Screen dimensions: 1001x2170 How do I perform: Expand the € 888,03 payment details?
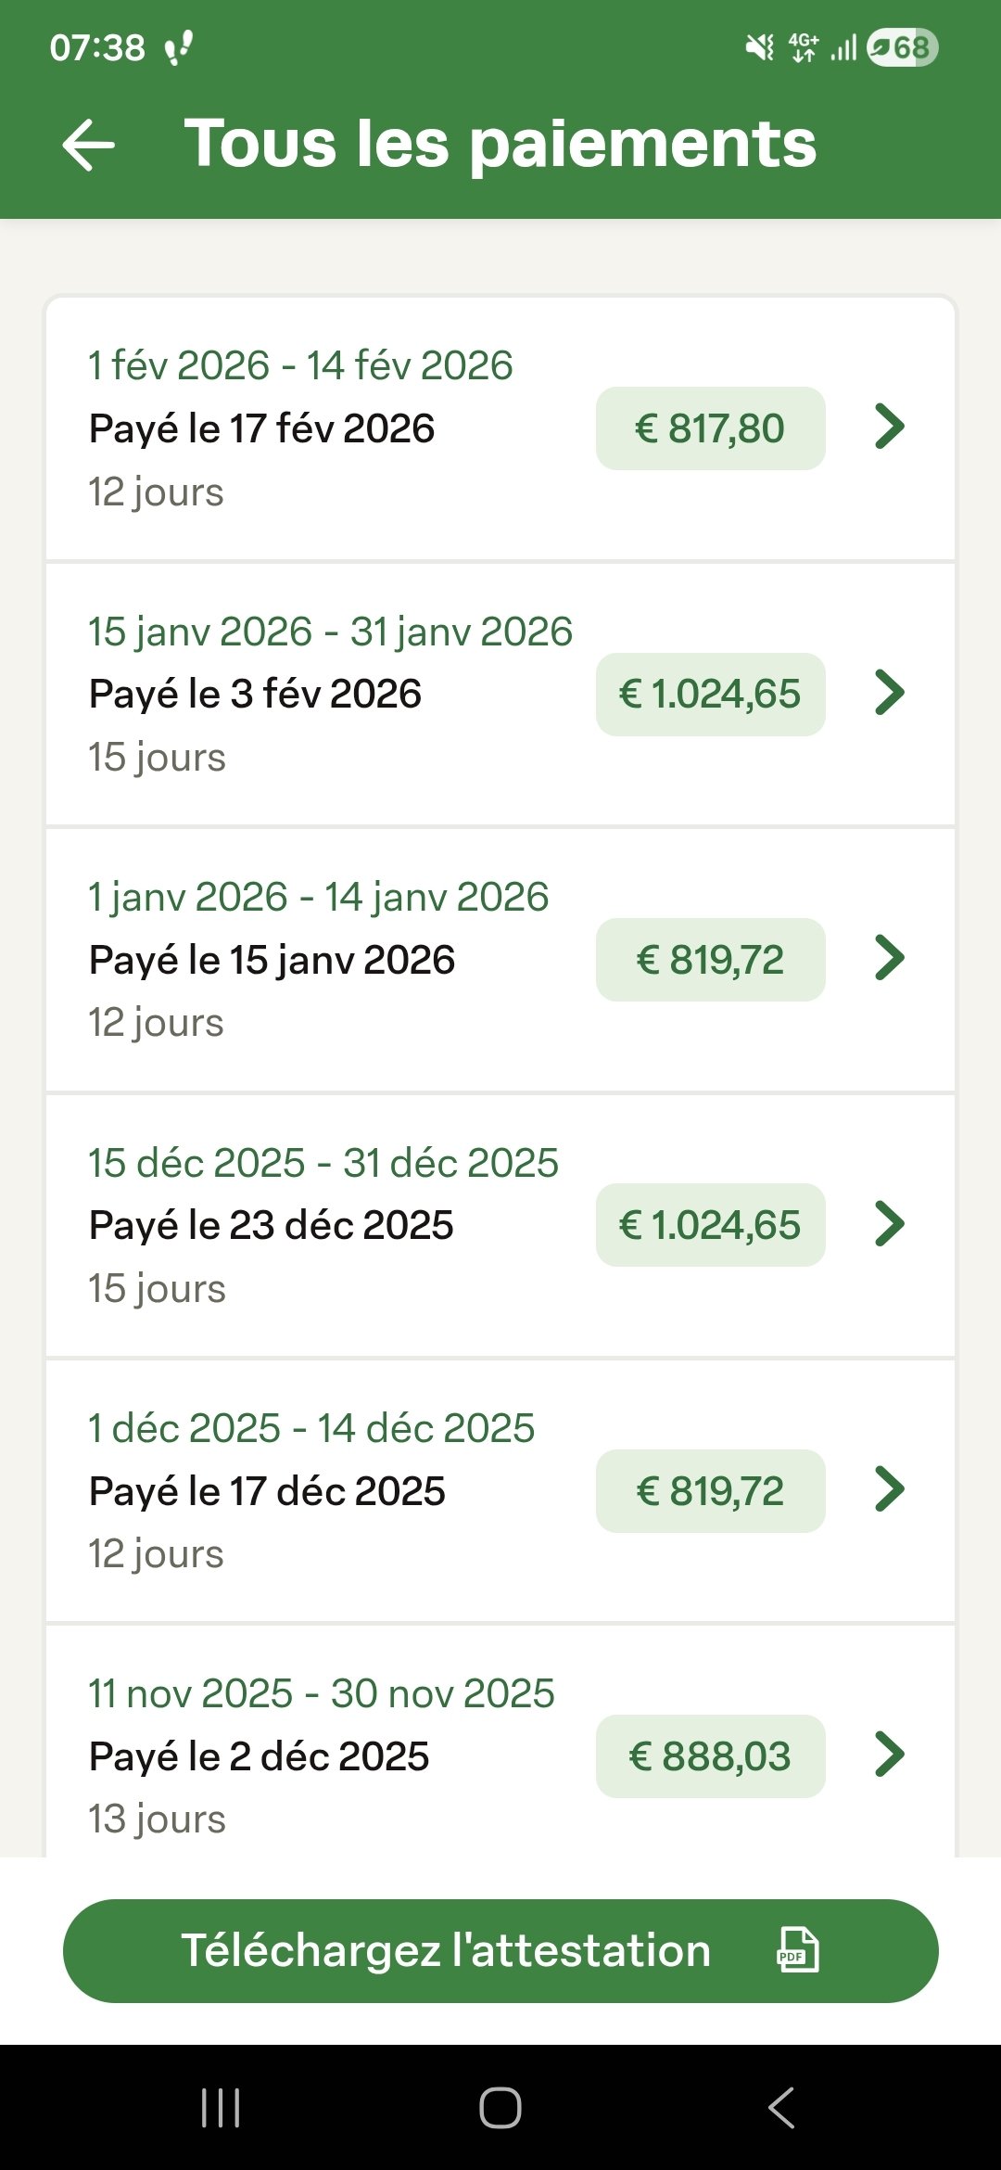click(889, 1755)
